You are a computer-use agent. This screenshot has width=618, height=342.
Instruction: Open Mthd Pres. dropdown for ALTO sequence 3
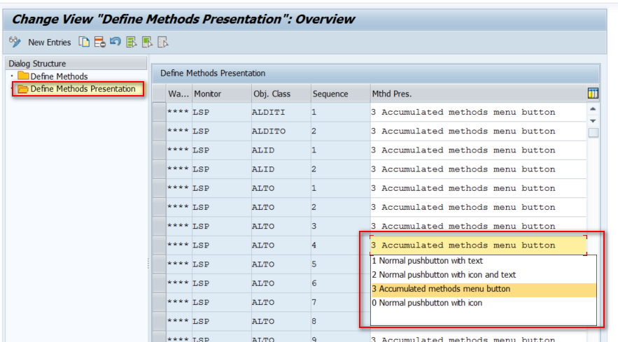pos(478,226)
